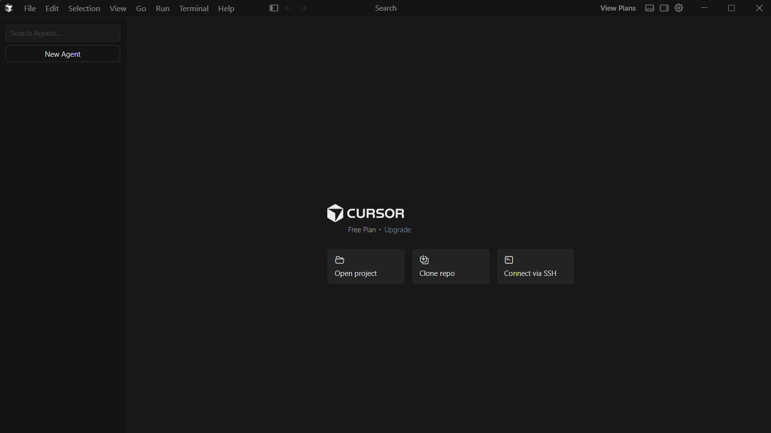Click the download icon on Clone repo
Viewport: 771px width, 433px height.
click(424, 260)
